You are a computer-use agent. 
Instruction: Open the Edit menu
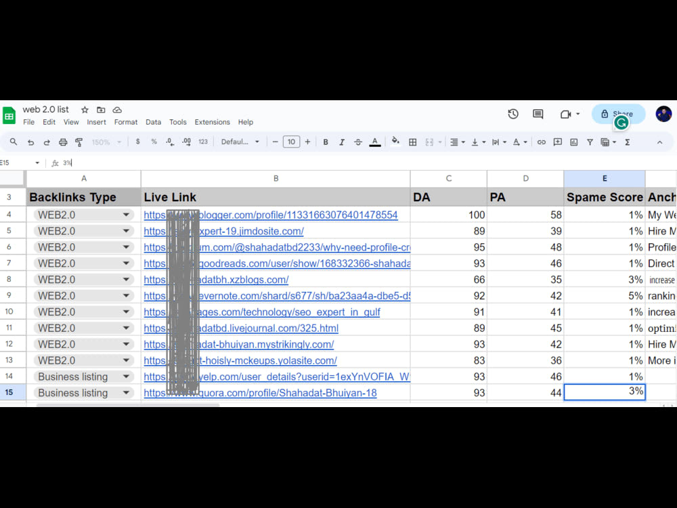[49, 122]
